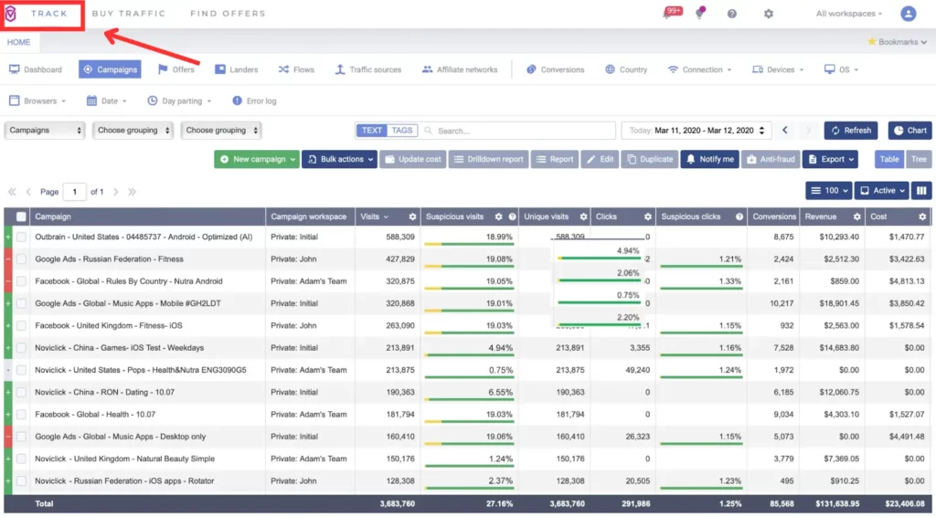This screenshot has height=517, width=936.
Task: Open Suspicious visits column settings gear
Action: click(x=499, y=216)
